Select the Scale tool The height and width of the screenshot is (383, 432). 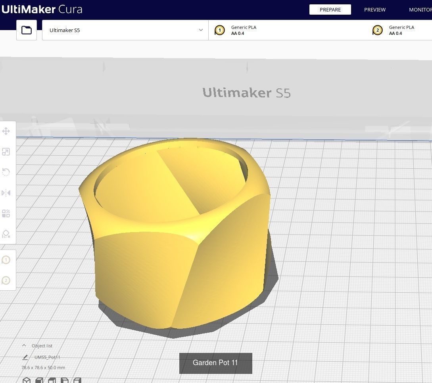[6, 152]
